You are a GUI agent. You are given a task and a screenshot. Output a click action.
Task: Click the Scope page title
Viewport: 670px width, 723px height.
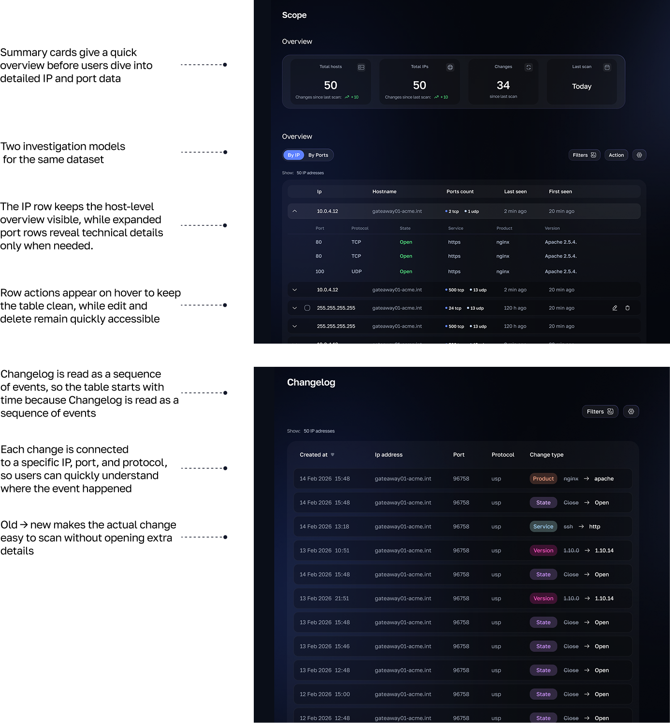[x=294, y=15]
